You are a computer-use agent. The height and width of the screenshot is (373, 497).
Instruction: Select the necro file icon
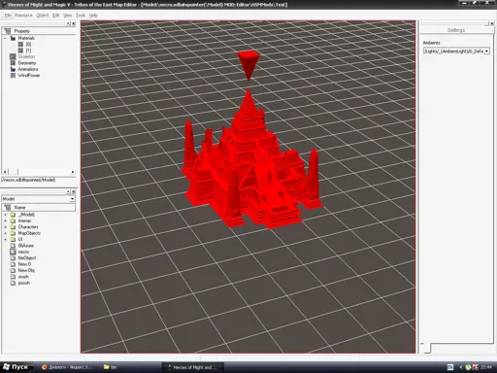(13, 252)
